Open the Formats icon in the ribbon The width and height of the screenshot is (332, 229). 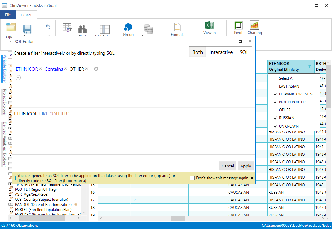177,27
